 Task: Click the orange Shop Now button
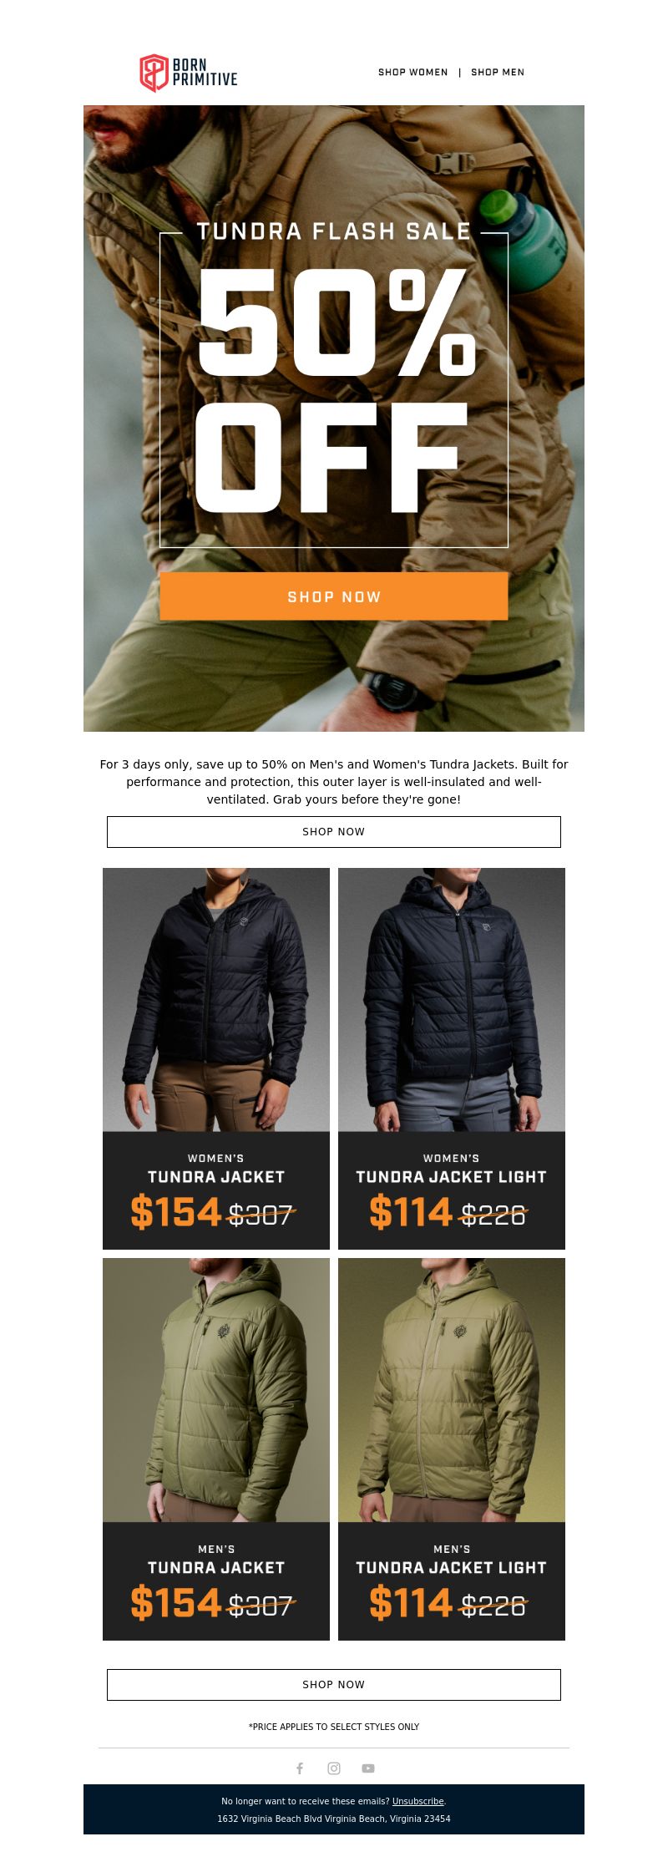click(334, 596)
